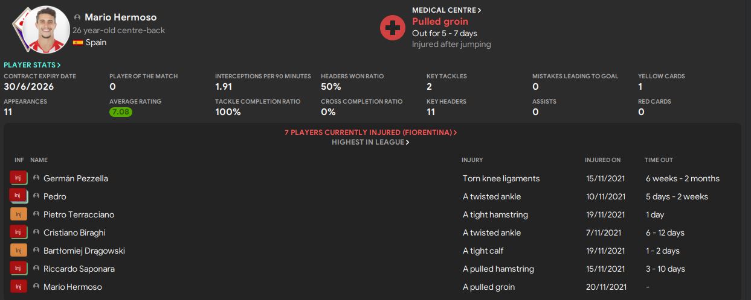Viewport: 751px width, 300px height.
Task: Click the green 7.08 average rating badge
Action: coord(121,112)
